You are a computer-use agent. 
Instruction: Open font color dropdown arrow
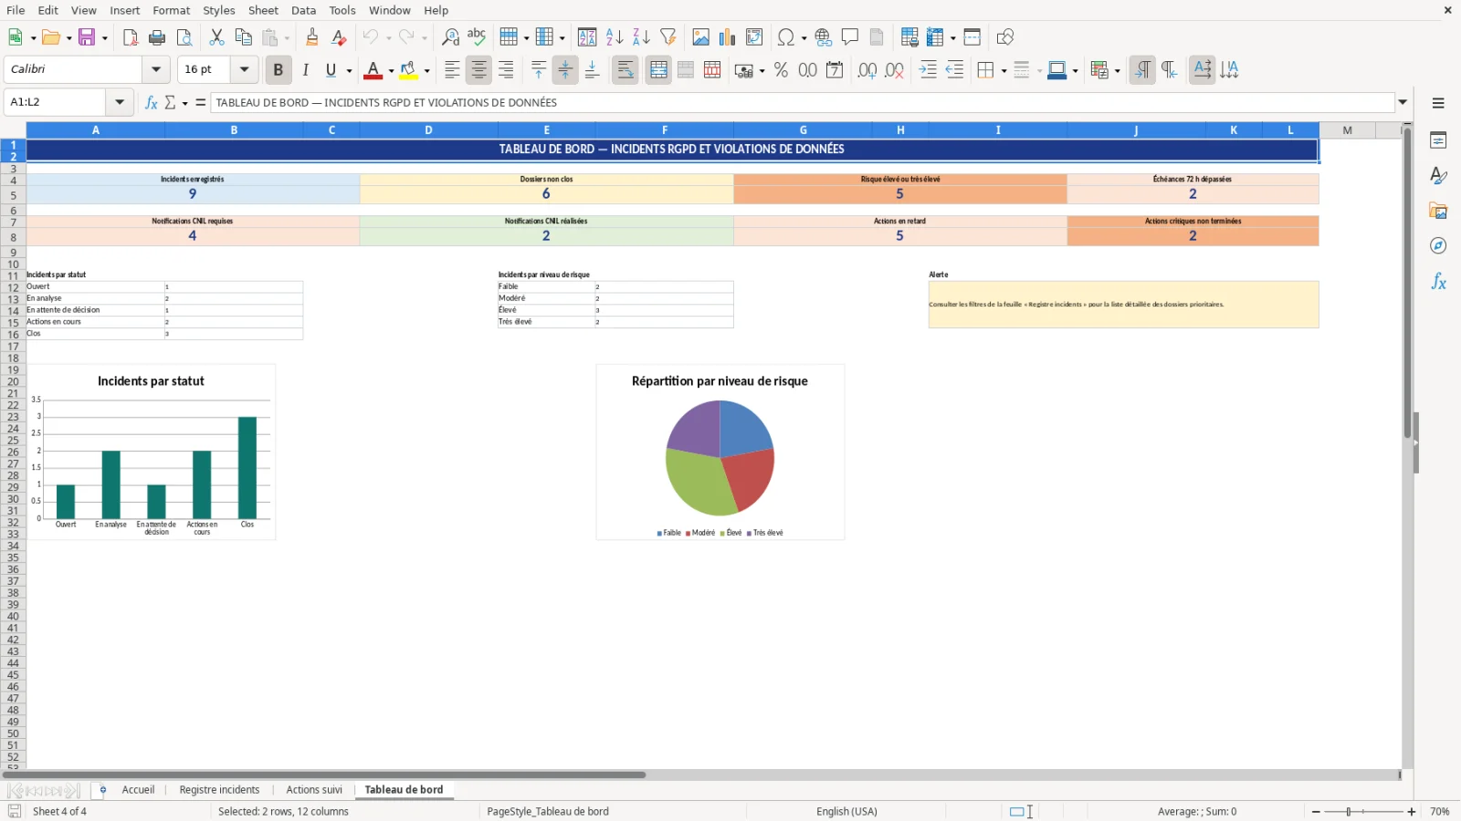coord(391,71)
